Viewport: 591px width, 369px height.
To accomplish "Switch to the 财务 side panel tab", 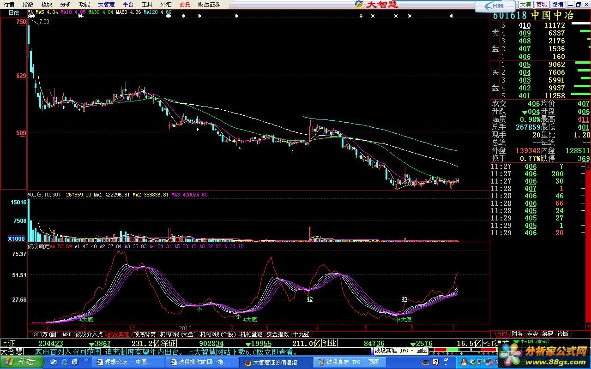I will click(517, 334).
